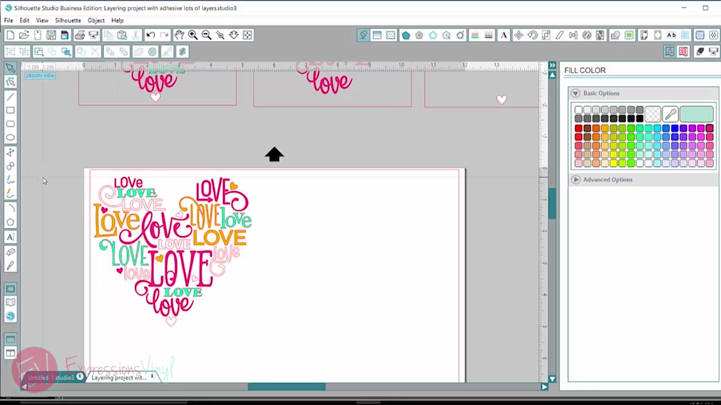This screenshot has height=405, width=721.
Task: Open the Object menu
Action: tap(96, 20)
